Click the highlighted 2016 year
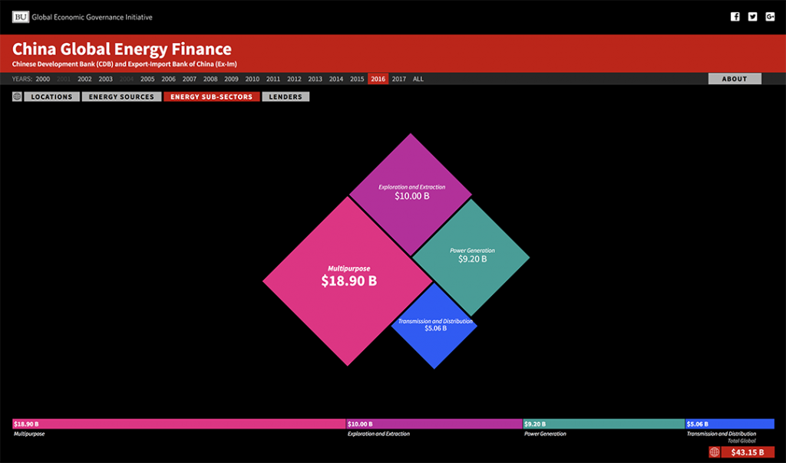This screenshot has height=463, width=786. (x=378, y=79)
